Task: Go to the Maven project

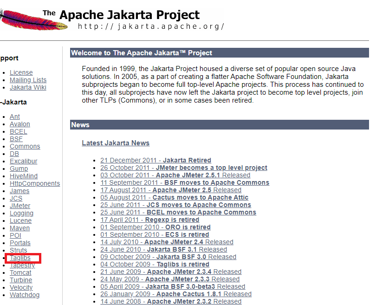Action: point(19,228)
